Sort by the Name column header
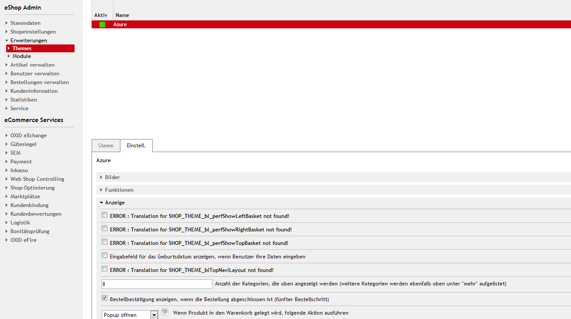 tap(122, 15)
